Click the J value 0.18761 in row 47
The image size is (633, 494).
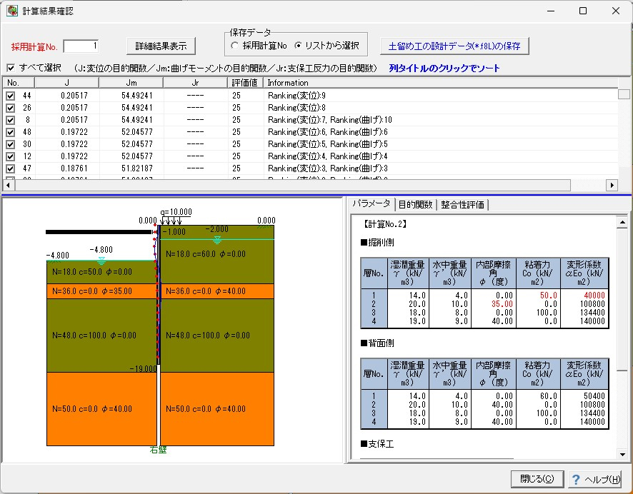[74, 168]
